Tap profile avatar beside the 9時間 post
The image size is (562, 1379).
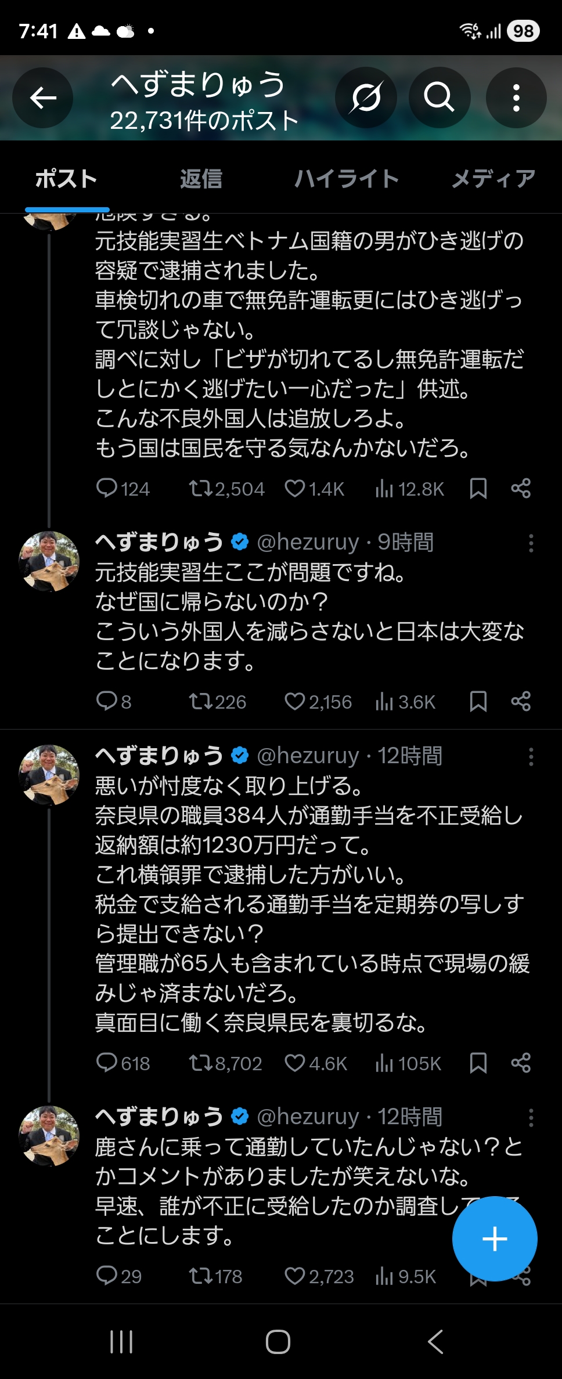49,561
